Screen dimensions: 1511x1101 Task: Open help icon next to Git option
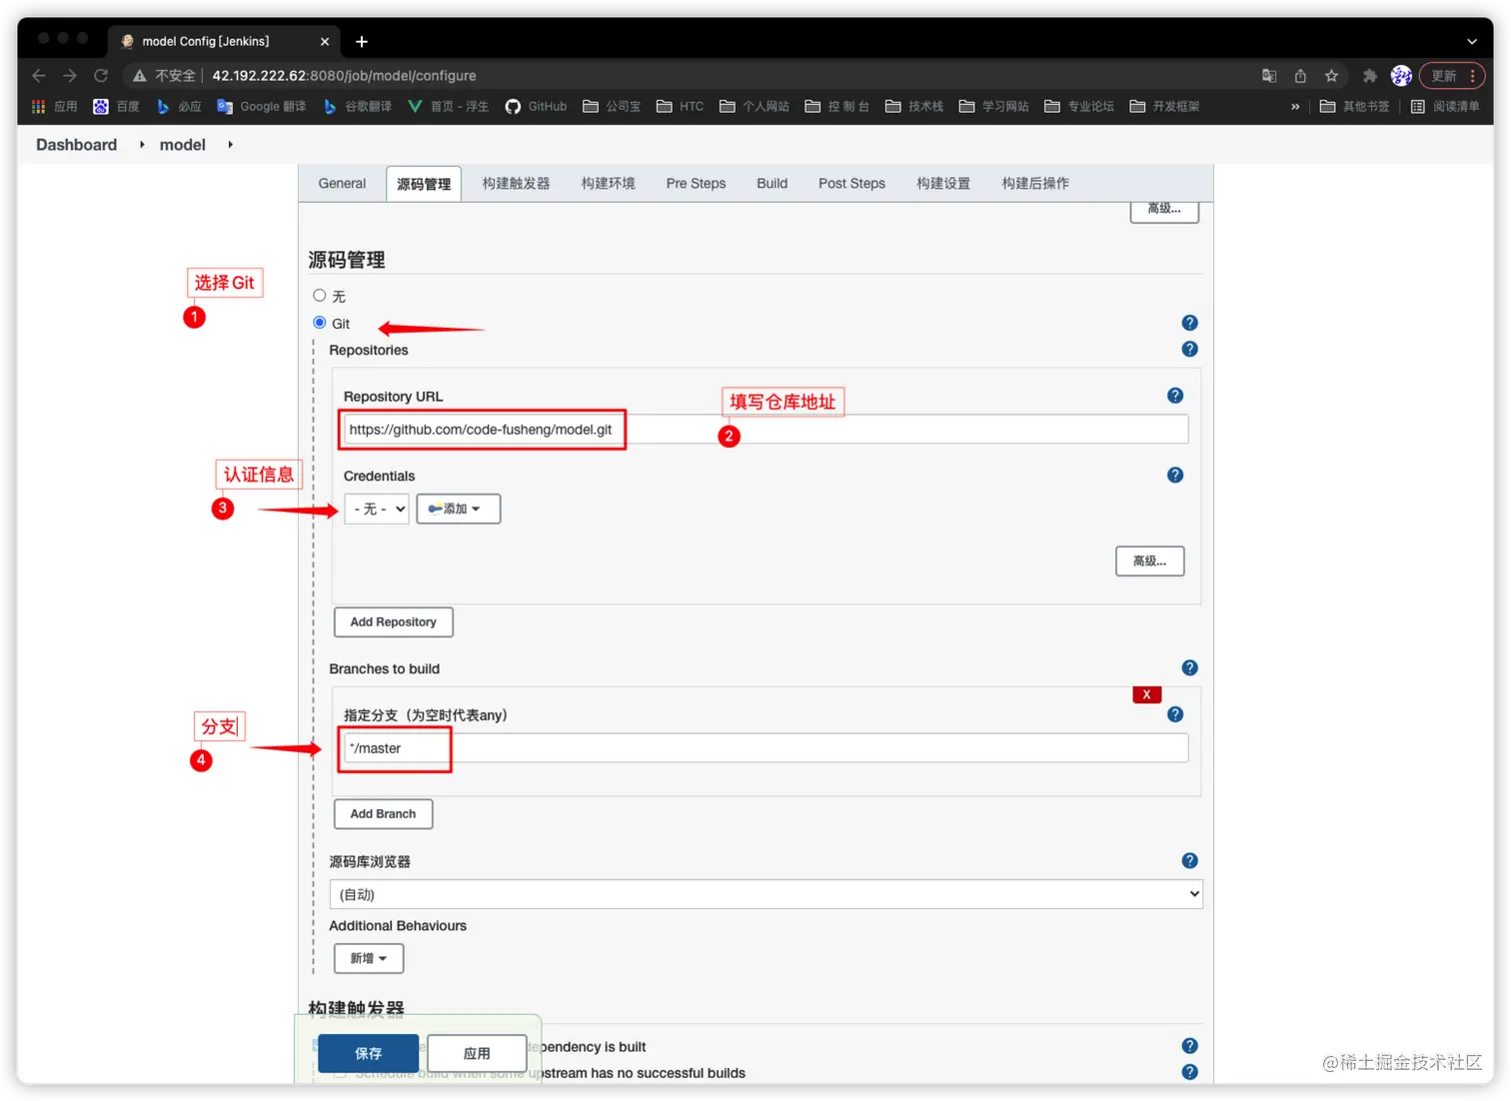coord(1189,323)
